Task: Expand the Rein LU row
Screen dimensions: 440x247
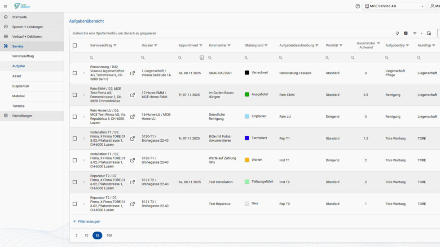Action: tap(84, 117)
